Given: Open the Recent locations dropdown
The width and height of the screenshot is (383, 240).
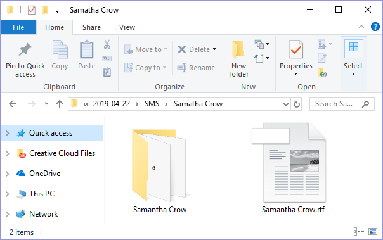Looking at the screenshot, I should 46,104.
